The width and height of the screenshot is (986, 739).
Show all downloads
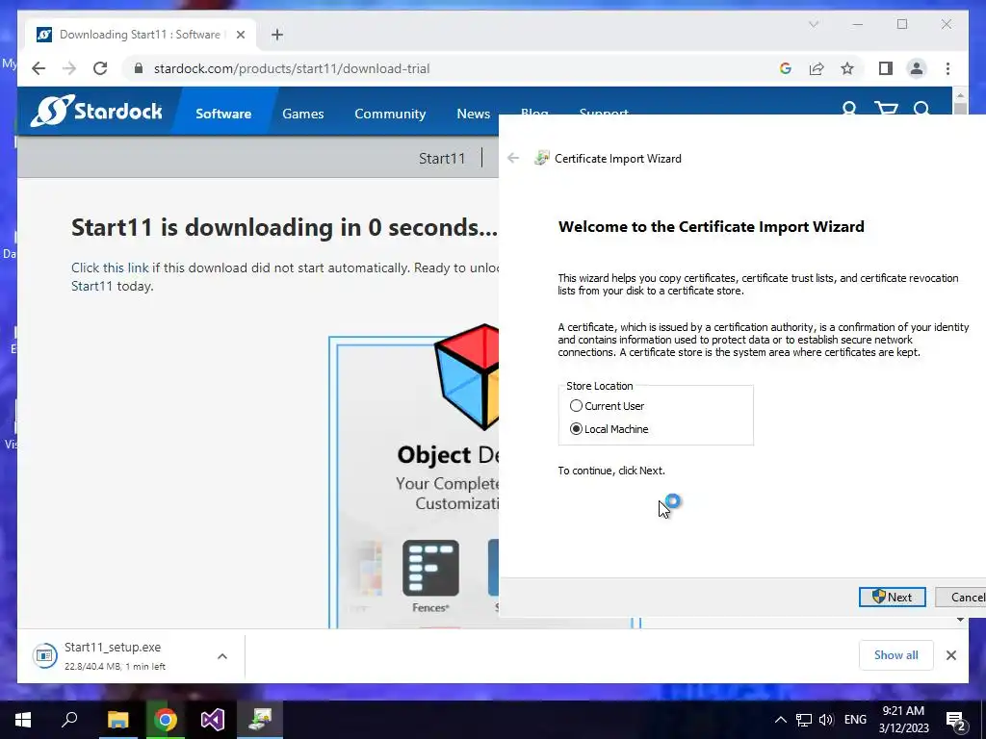[896, 655]
